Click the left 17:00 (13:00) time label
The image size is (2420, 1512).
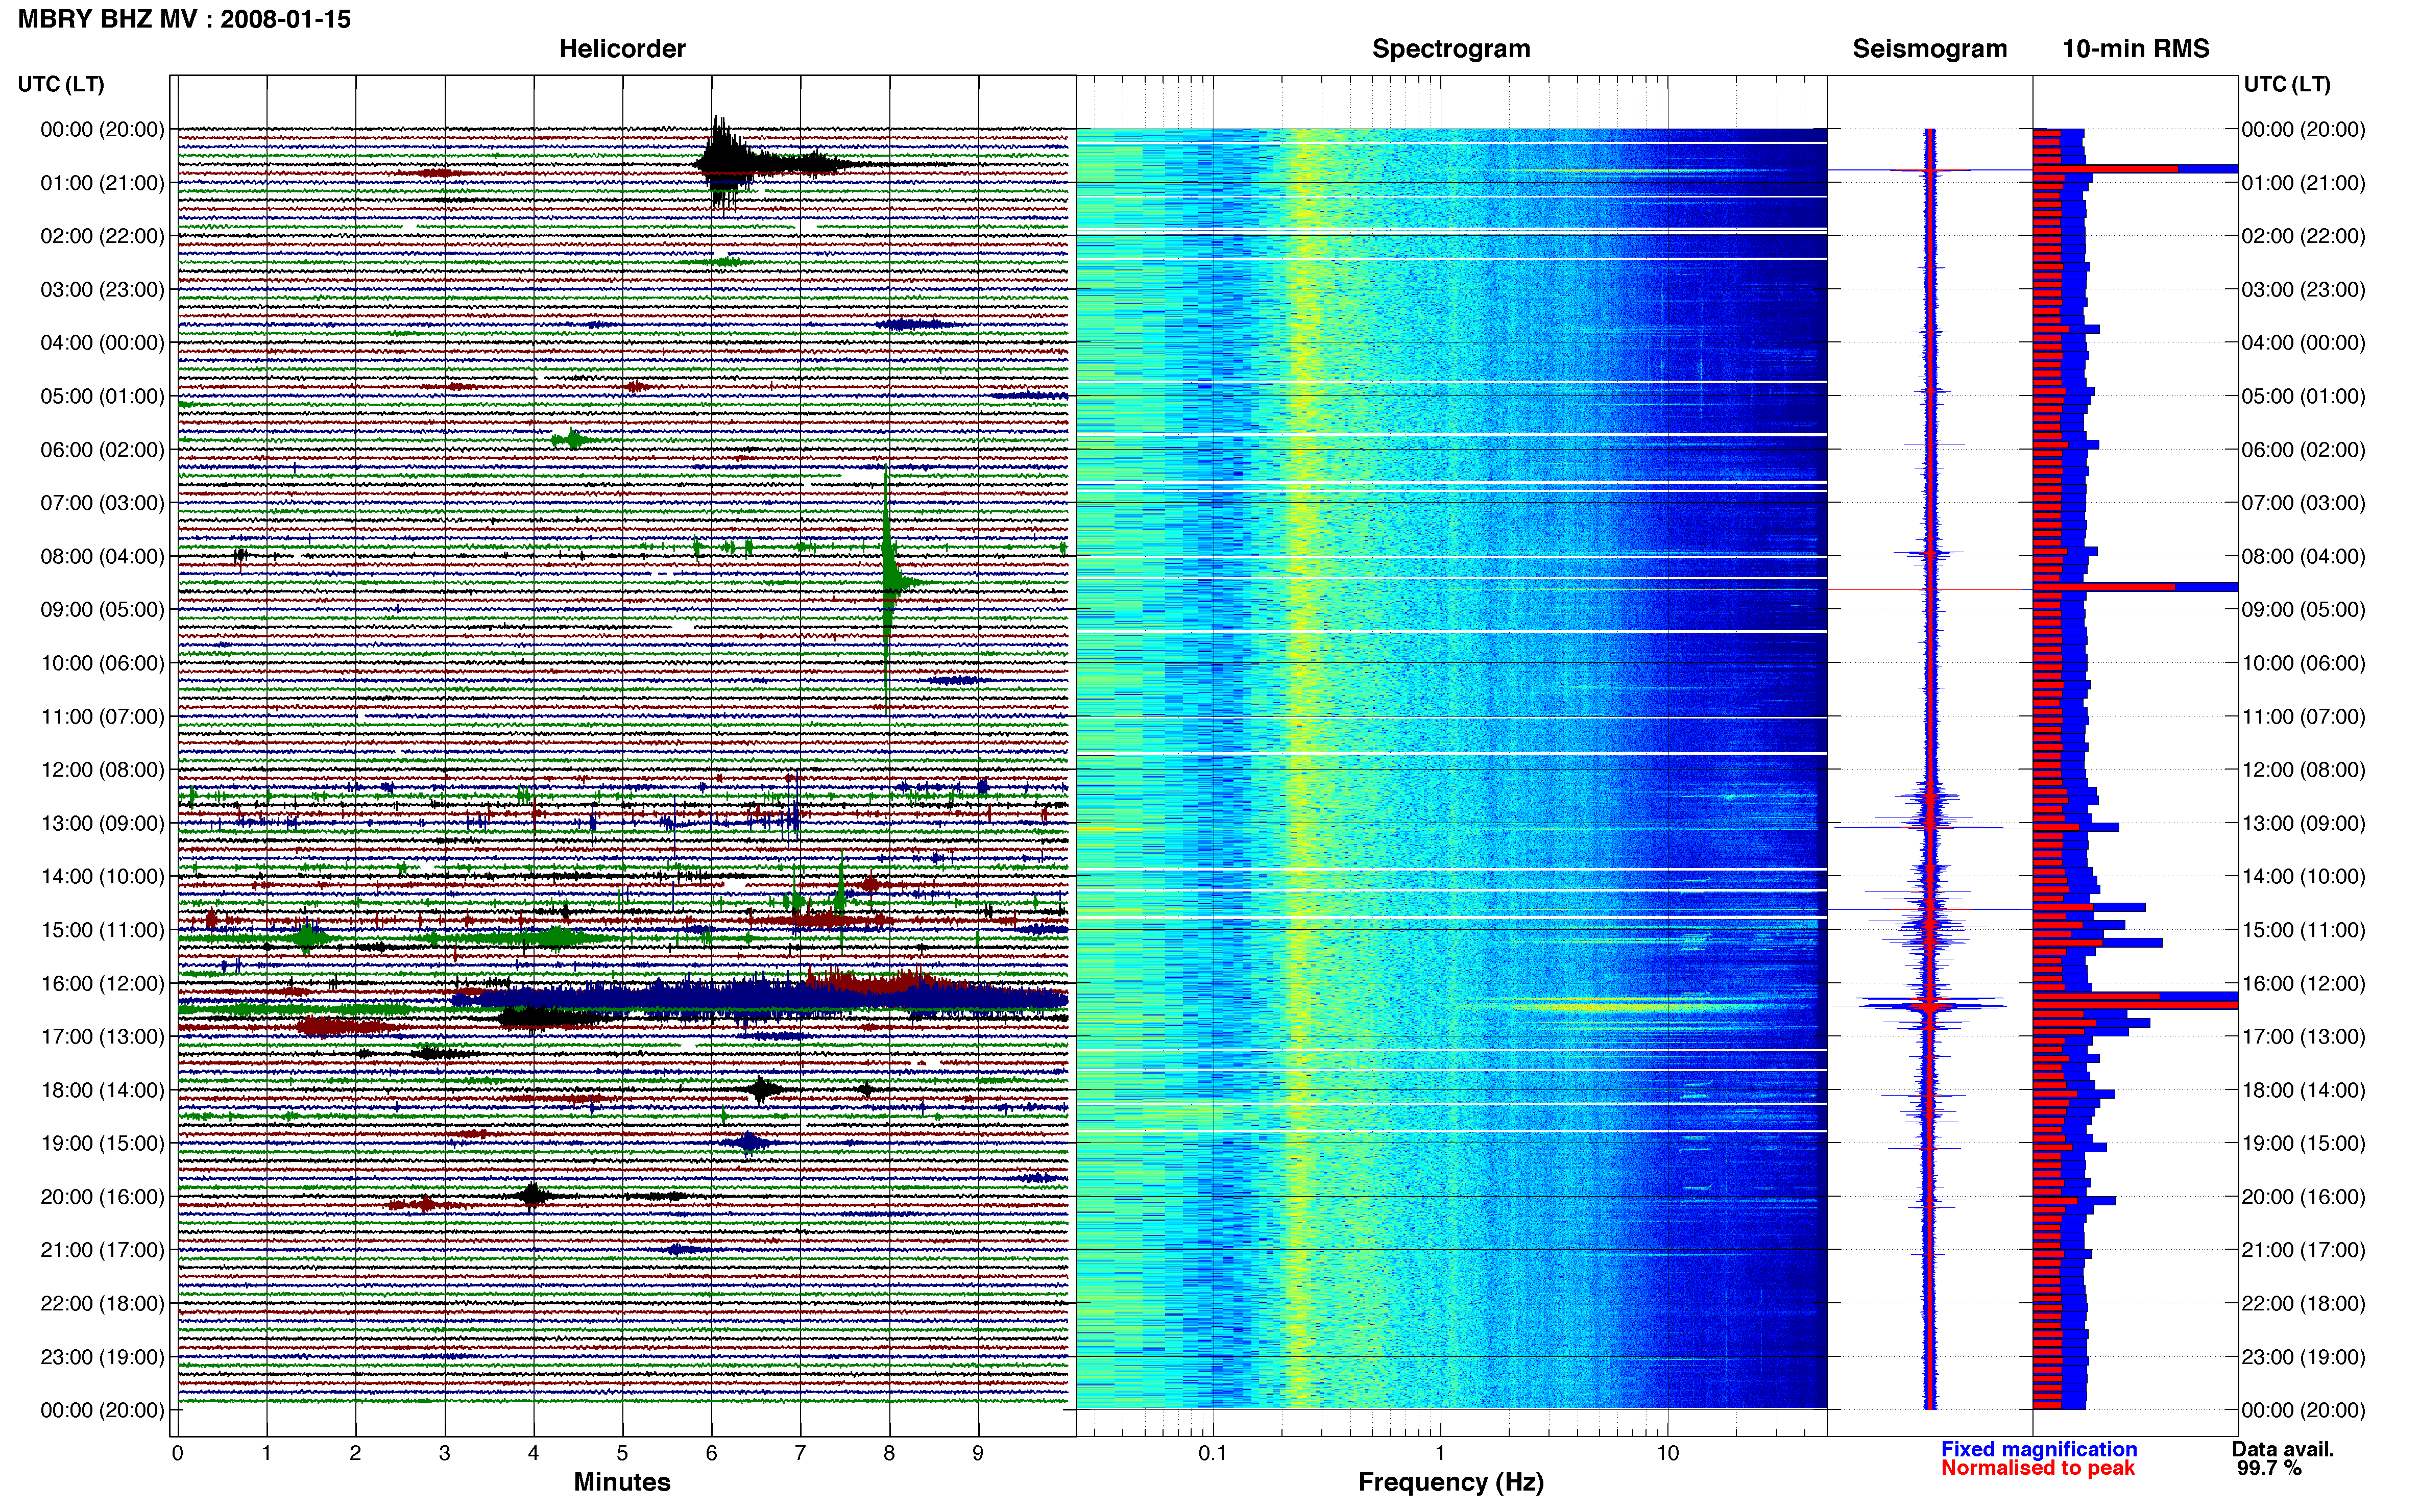coord(102,1037)
